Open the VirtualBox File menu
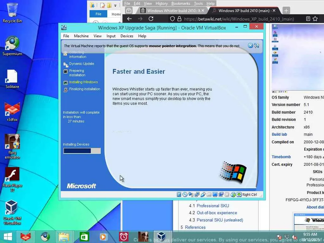This screenshot has width=324, height=243. pos(66,36)
